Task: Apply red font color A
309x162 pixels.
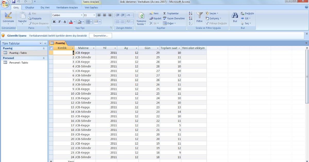Action: point(71,22)
